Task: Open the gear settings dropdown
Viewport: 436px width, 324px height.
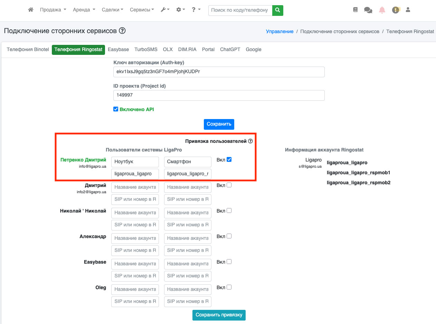Action: pos(181,10)
